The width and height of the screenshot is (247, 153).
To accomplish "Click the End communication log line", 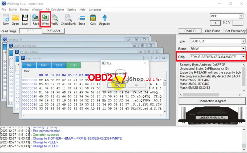I will coord(48,131).
